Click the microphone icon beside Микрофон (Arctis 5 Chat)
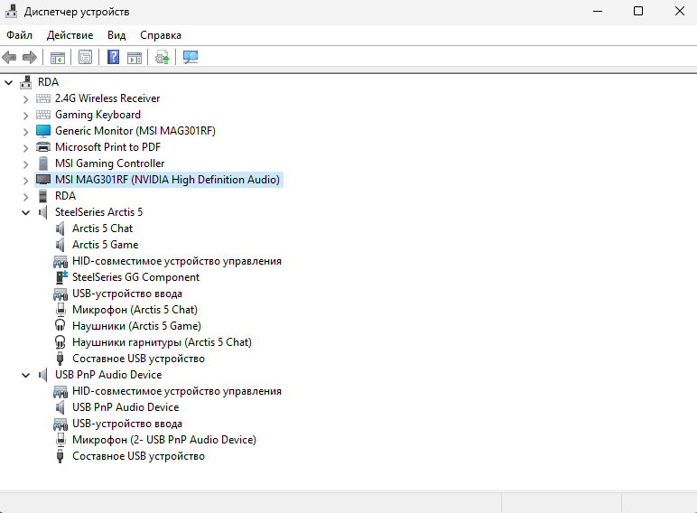This screenshot has width=697, height=513. click(60, 310)
